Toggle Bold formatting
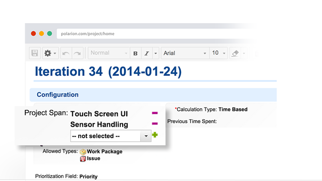Viewport: 322px width, 181px height. click(x=135, y=53)
